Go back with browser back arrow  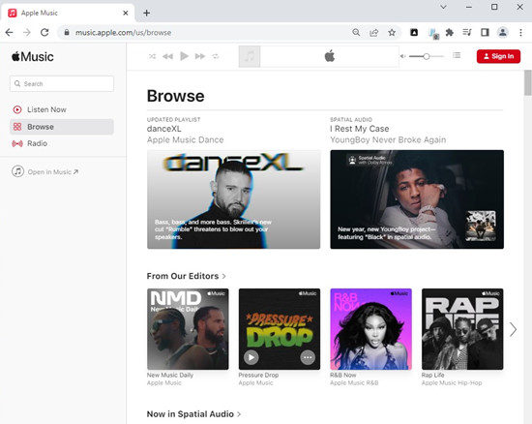pyautogui.click(x=9, y=33)
